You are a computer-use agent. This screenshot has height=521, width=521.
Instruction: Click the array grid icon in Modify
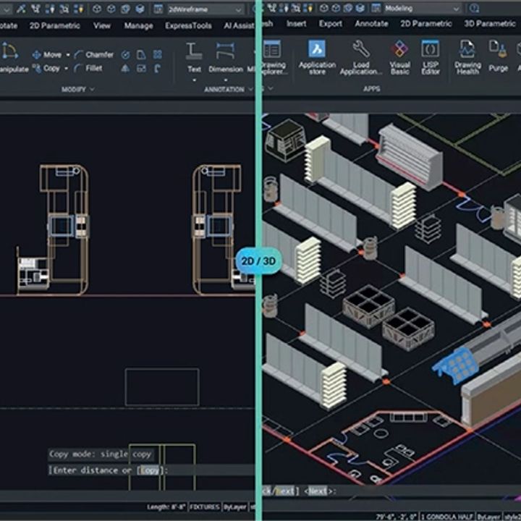pyautogui.click(x=158, y=54)
